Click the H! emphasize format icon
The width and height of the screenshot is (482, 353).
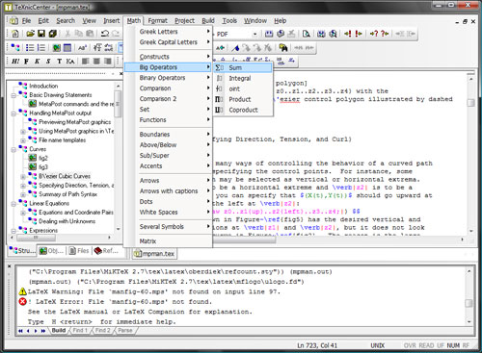(15, 61)
